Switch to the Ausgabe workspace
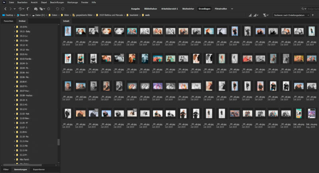The width and height of the screenshot is (319, 173). (x=135, y=9)
